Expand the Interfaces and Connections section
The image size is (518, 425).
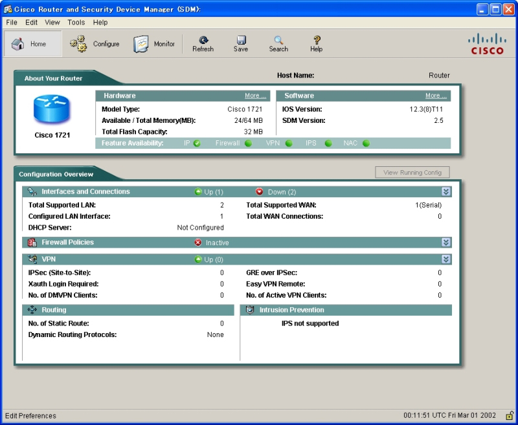(x=445, y=191)
